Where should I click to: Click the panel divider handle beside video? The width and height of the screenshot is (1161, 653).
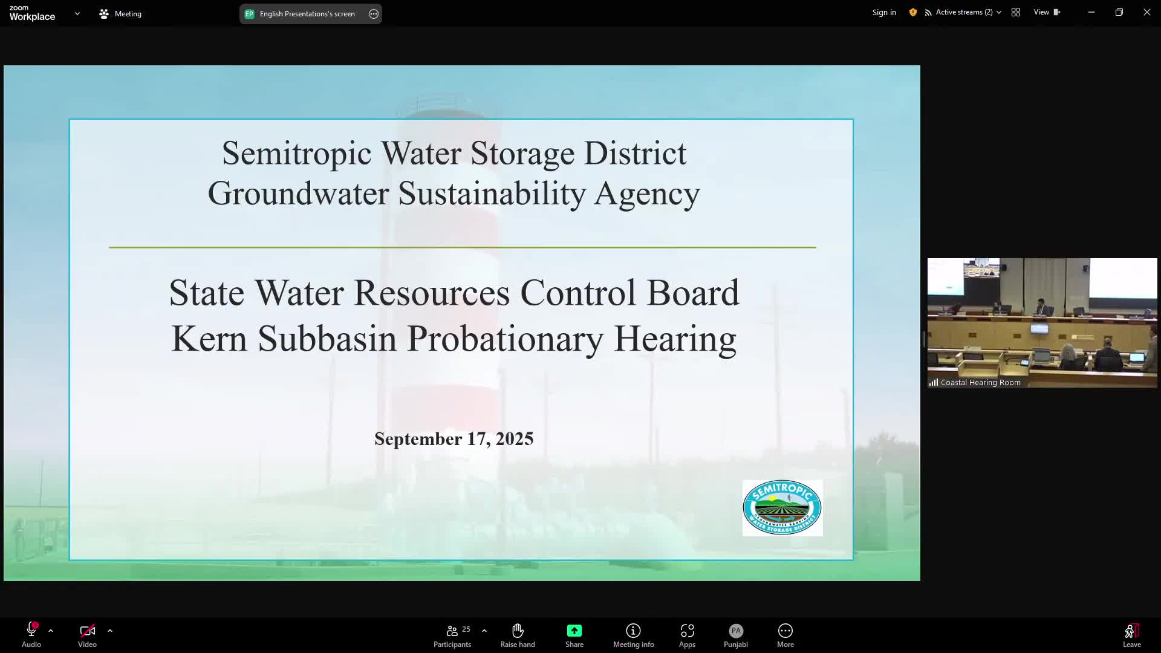click(924, 339)
